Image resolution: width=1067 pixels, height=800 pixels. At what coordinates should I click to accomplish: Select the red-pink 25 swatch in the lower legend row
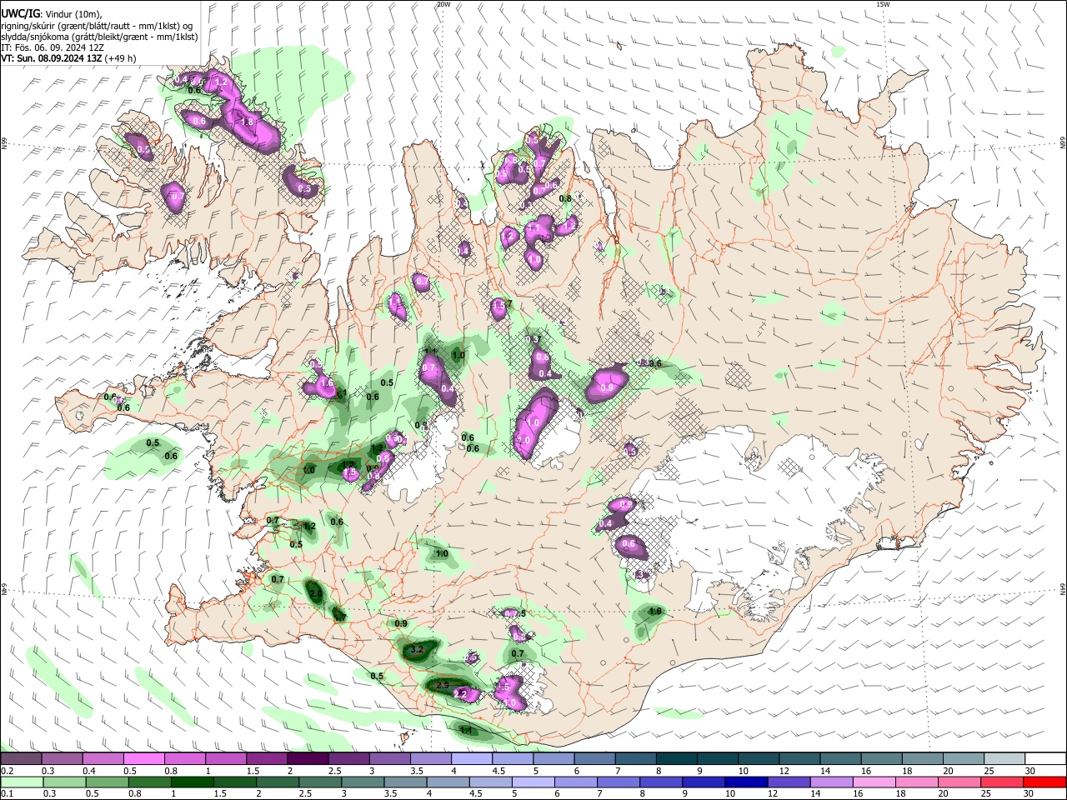click(x=1001, y=782)
